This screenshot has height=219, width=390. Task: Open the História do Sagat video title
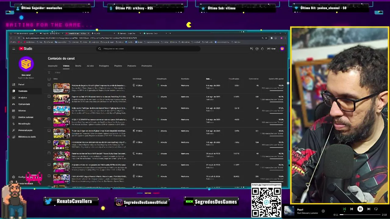pyautogui.click(x=99, y=85)
